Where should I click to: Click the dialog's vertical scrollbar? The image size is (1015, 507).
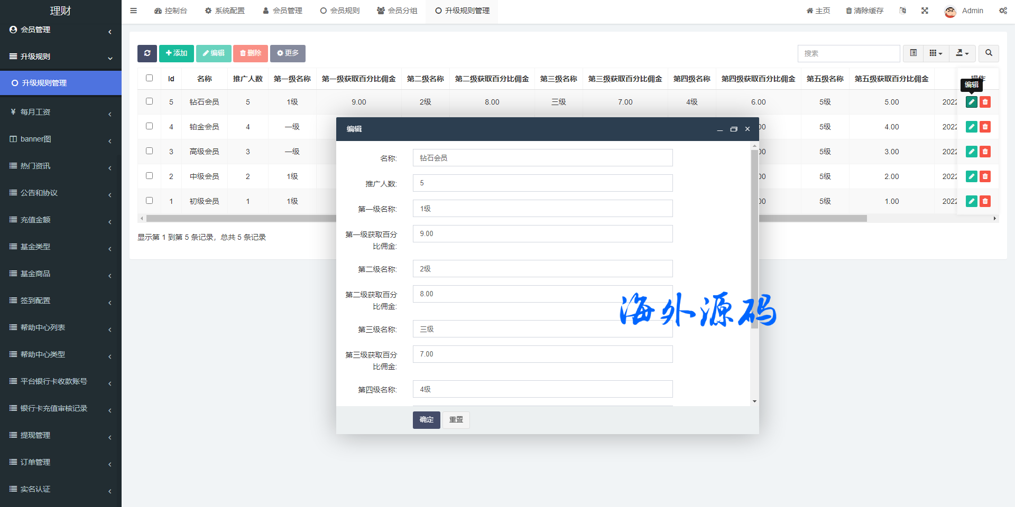tap(754, 238)
